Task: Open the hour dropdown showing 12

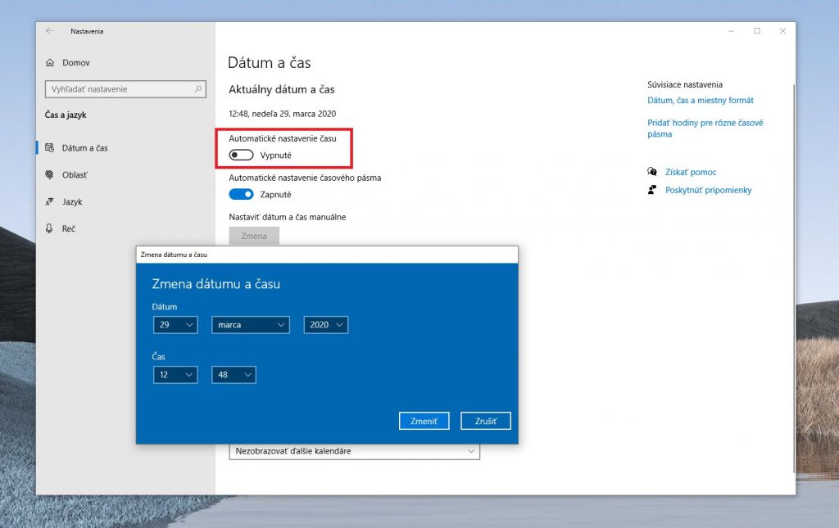Action: 175,375
